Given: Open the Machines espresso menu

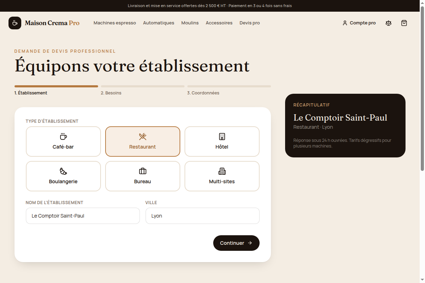Looking at the screenshot, I should 115,23.
